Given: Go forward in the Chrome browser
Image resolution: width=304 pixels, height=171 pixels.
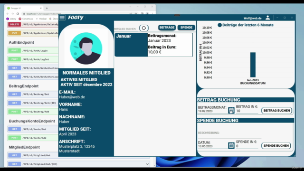Looking at the screenshot, I should coord(13,14).
